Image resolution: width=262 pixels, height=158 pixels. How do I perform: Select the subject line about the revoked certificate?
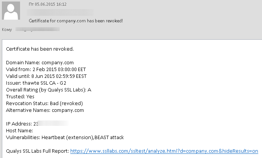pos(76,21)
